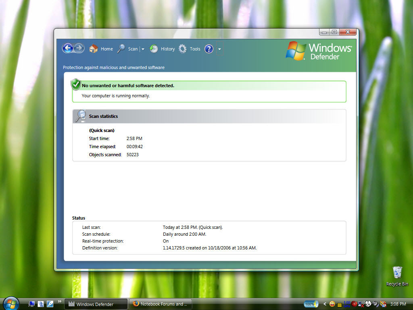Open the volume speaker tray icon
The image size is (413, 310).
(x=375, y=304)
